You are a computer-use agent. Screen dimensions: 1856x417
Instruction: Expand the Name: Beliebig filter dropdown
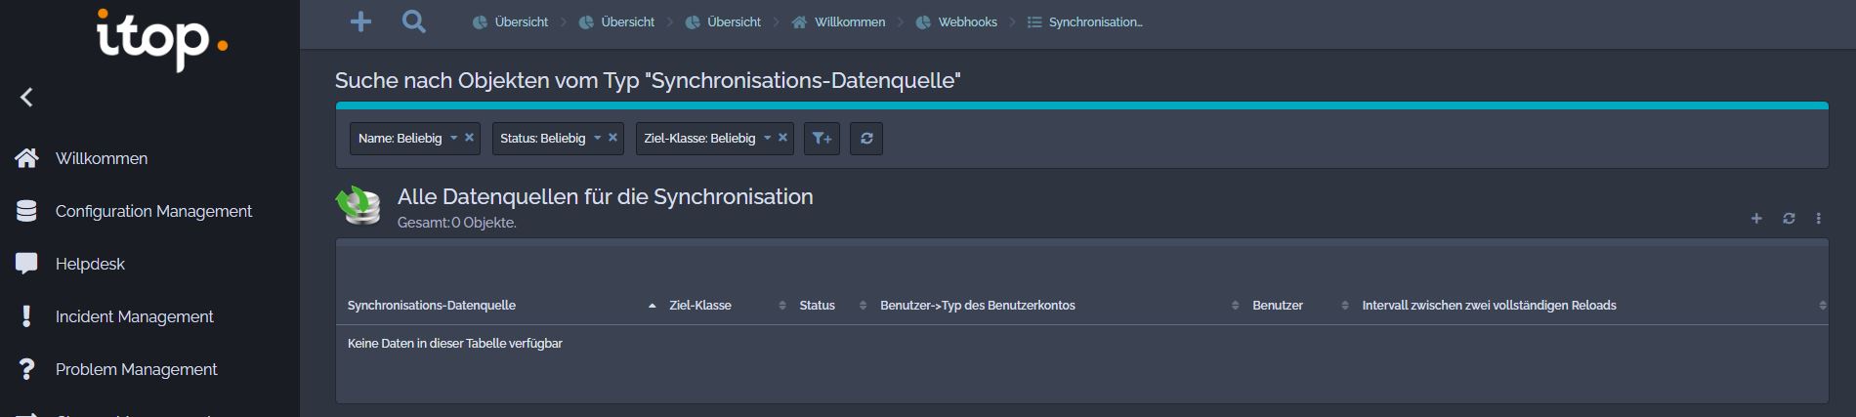(453, 138)
